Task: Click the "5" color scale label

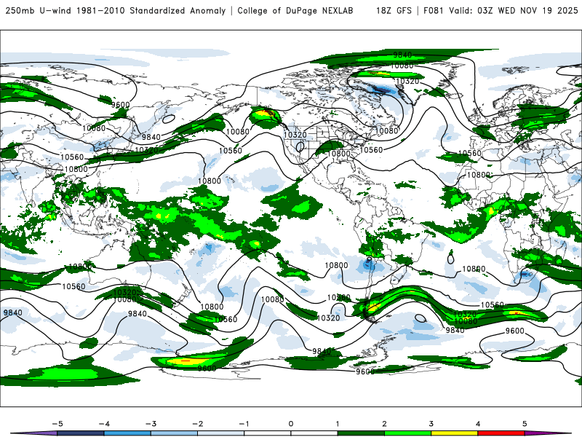Action: (x=525, y=424)
